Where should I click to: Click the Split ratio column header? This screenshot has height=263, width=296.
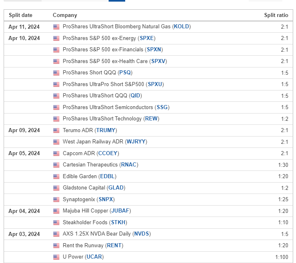276,15
